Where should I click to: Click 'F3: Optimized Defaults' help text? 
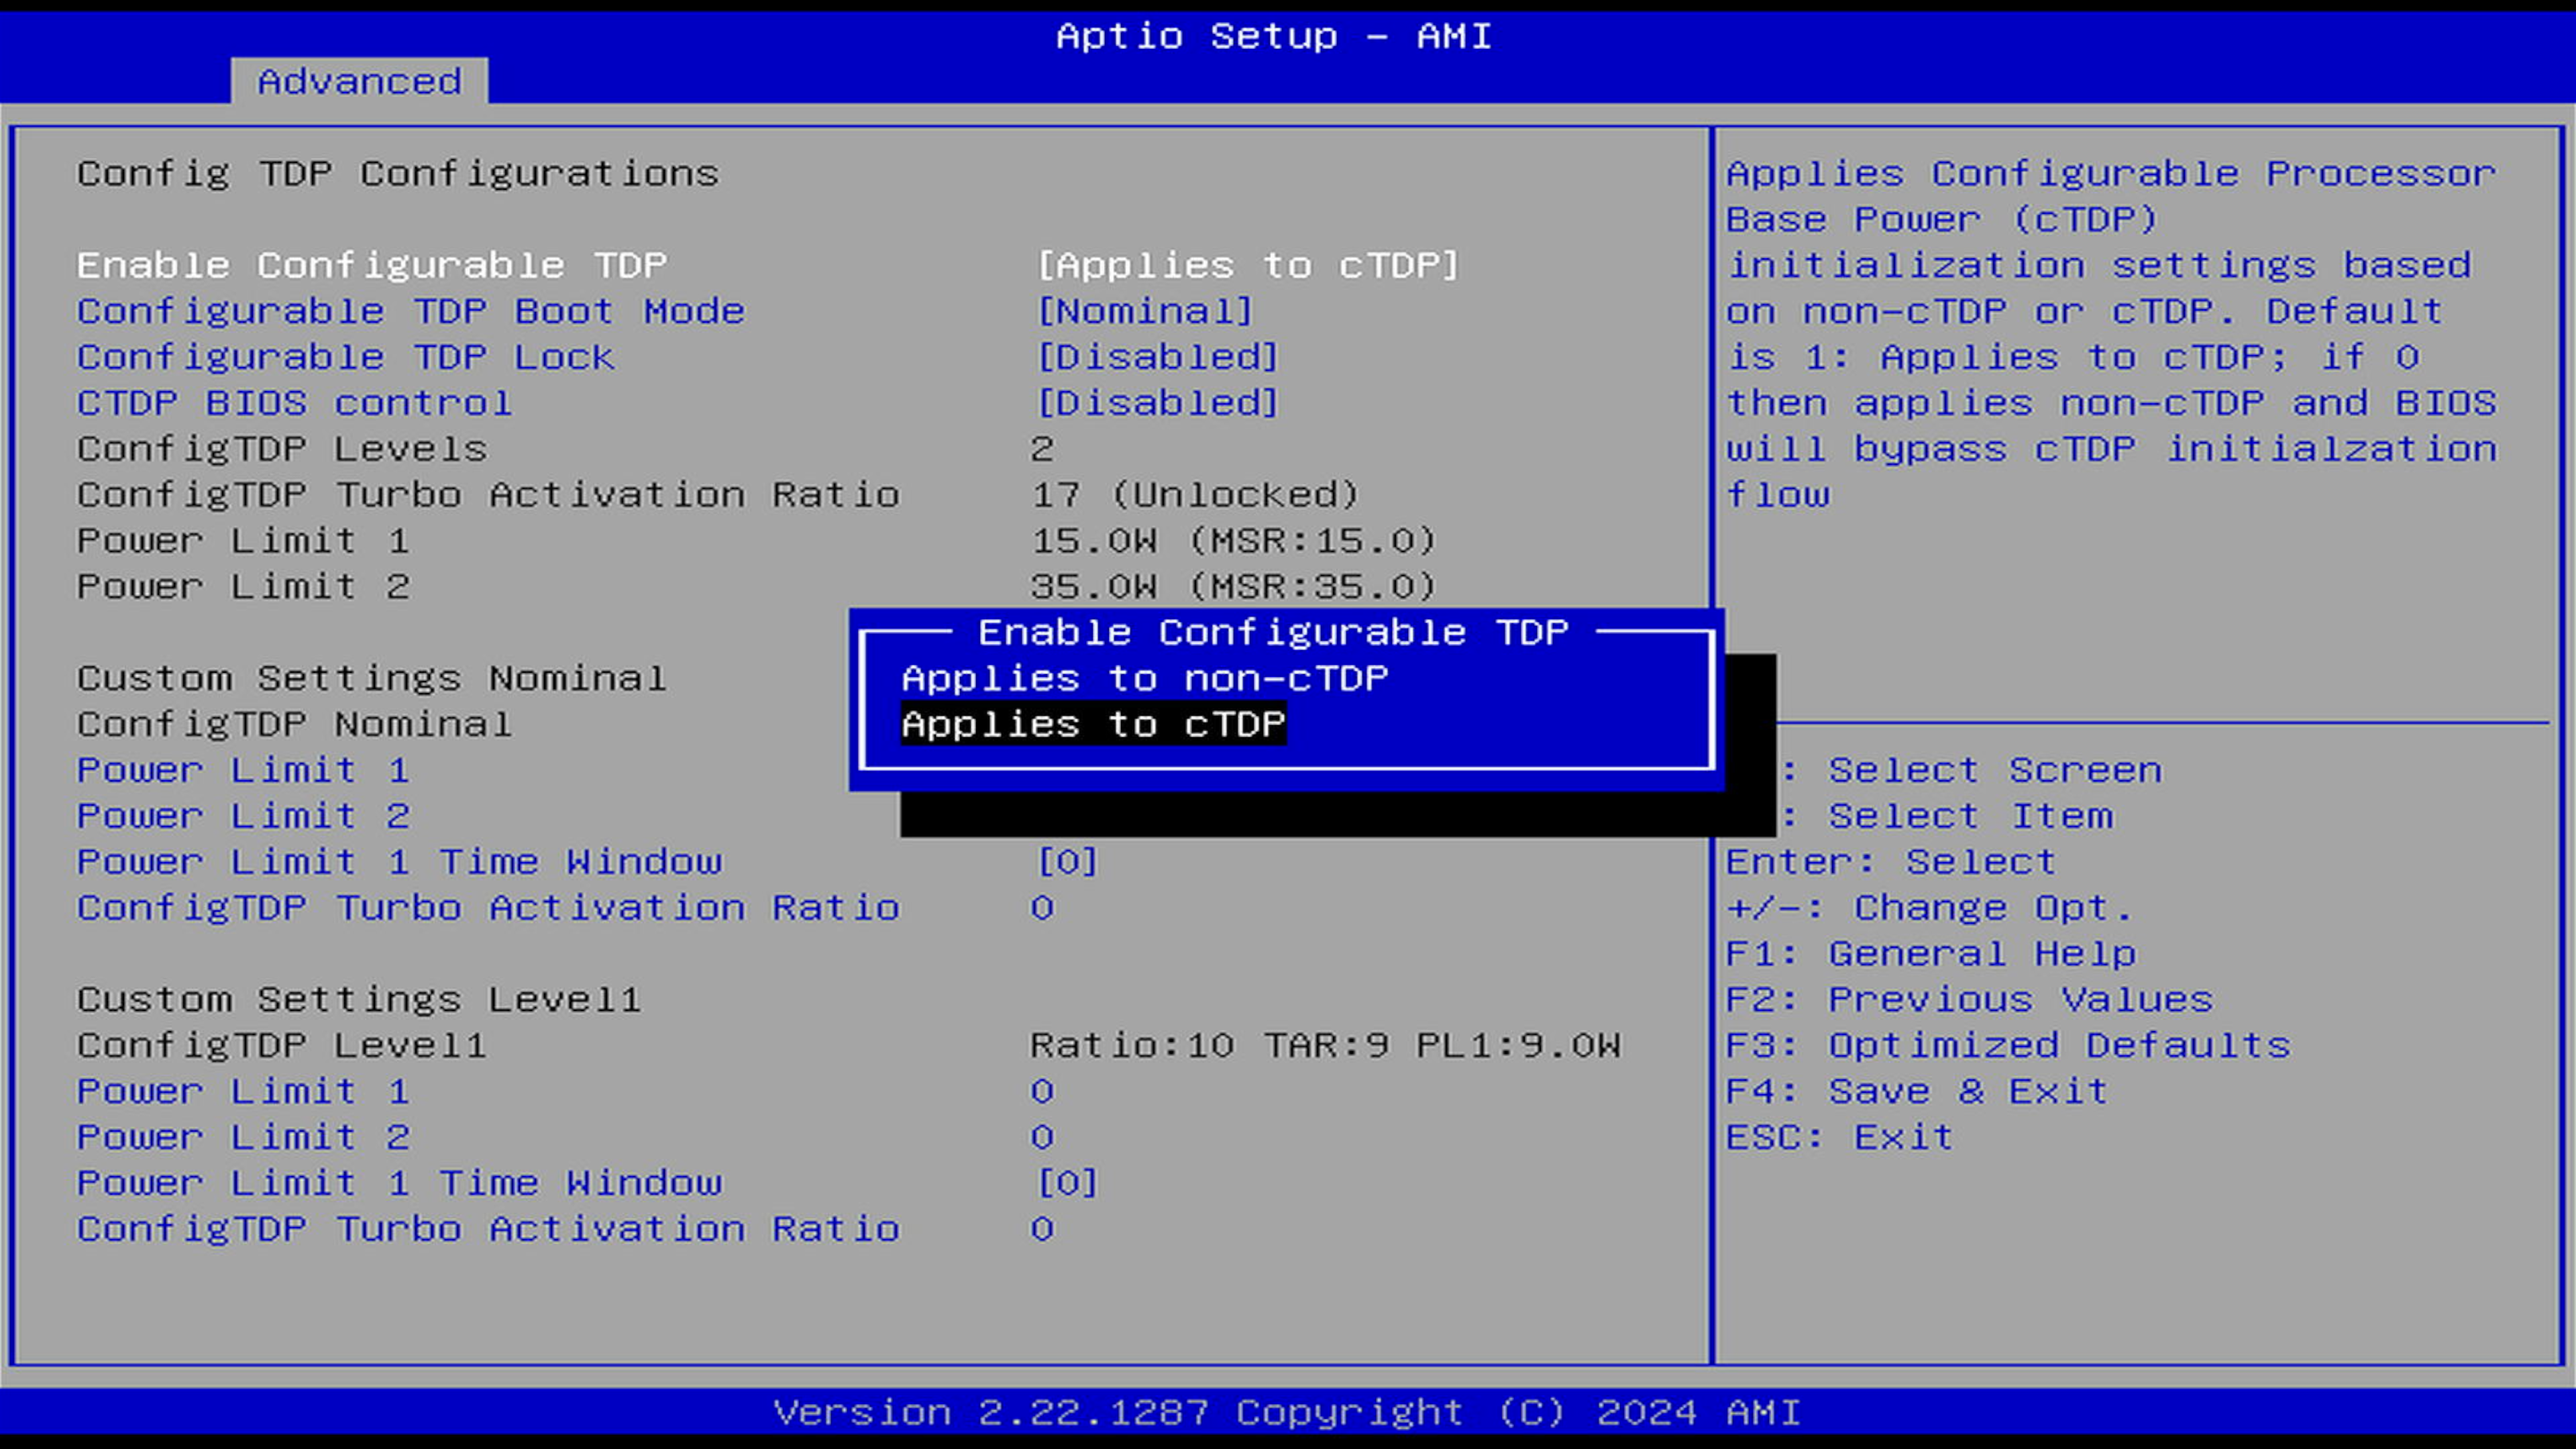click(x=2007, y=1045)
